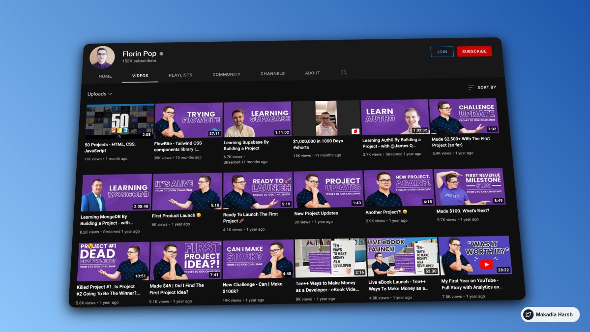The height and width of the screenshot is (332, 590).
Task: Click the JOIN button
Action: (442, 51)
